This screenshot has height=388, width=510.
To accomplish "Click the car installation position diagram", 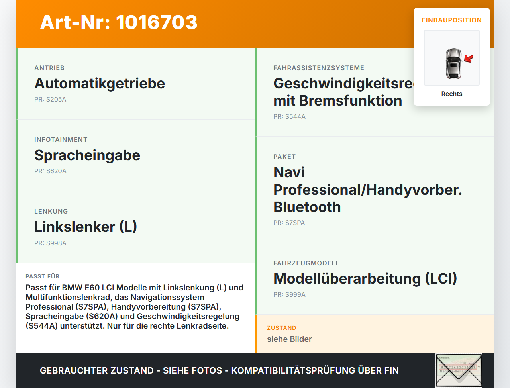I will (451, 58).
